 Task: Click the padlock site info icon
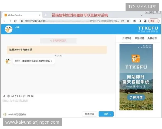(22, 21)
